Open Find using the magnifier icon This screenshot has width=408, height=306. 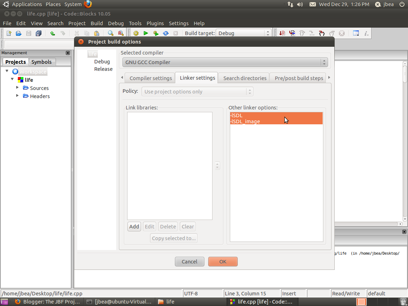(x=110, y=33)
